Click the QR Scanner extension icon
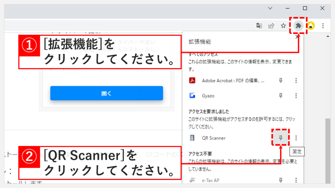This screenshot has height=188, width=335. [192, 138]
